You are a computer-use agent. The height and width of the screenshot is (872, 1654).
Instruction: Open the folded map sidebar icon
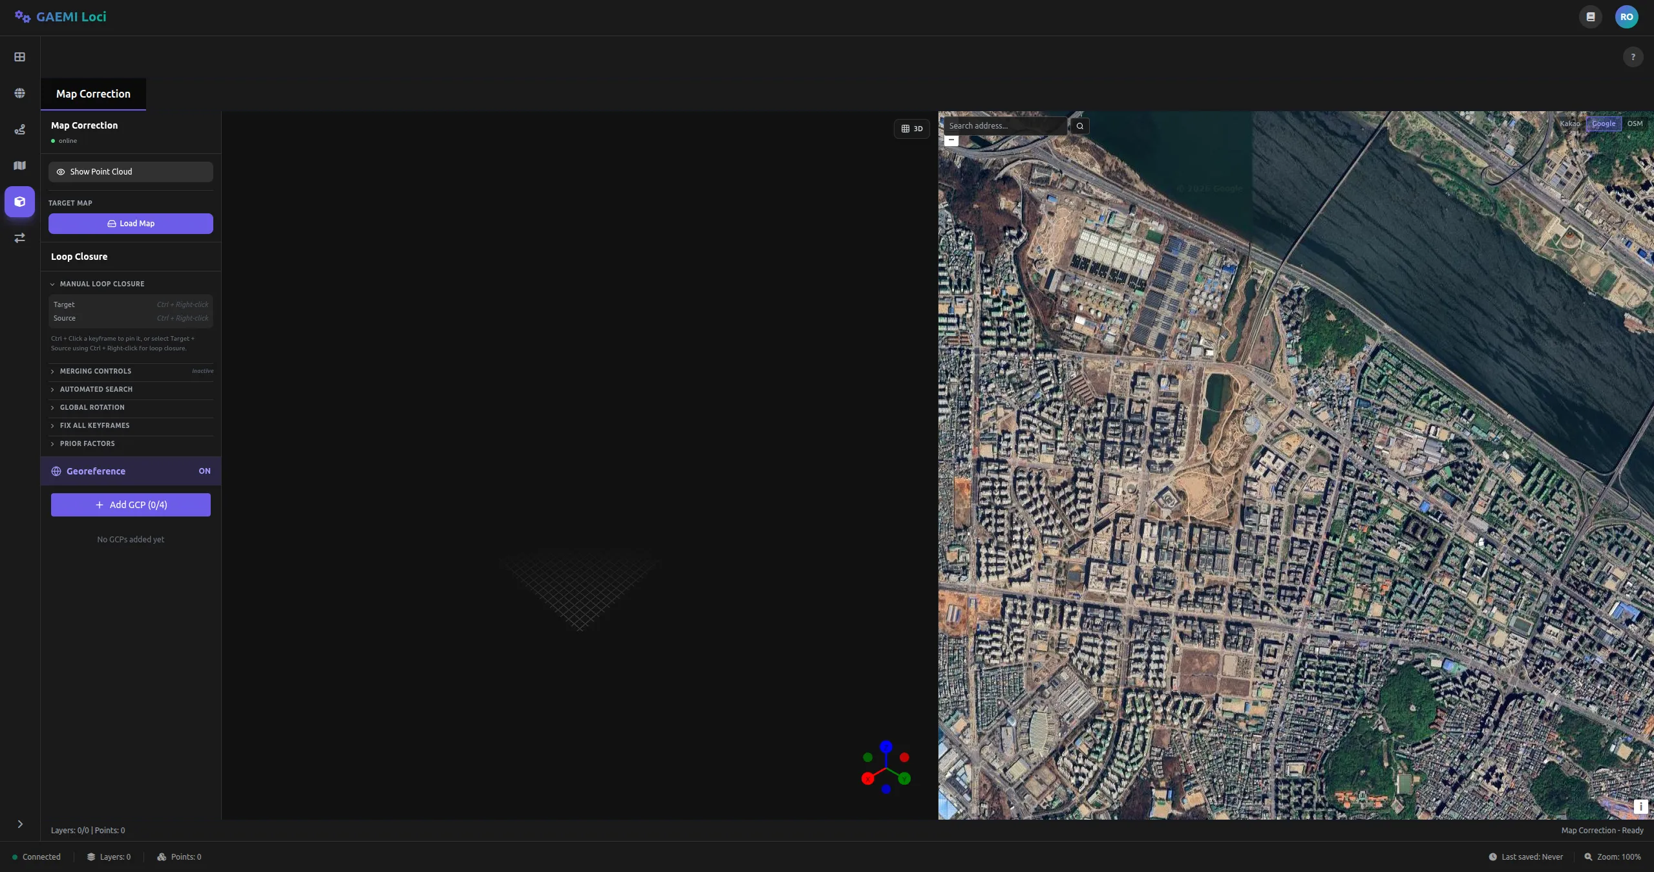point(20,165)
